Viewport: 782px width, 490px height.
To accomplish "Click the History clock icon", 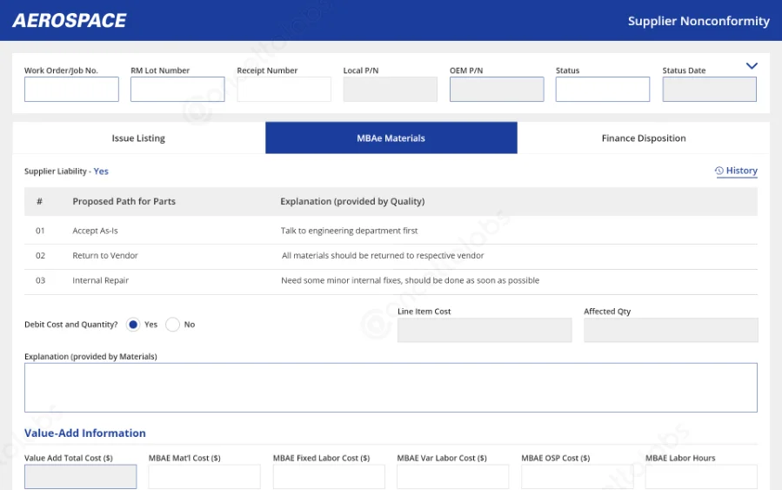I will (719, 171).
